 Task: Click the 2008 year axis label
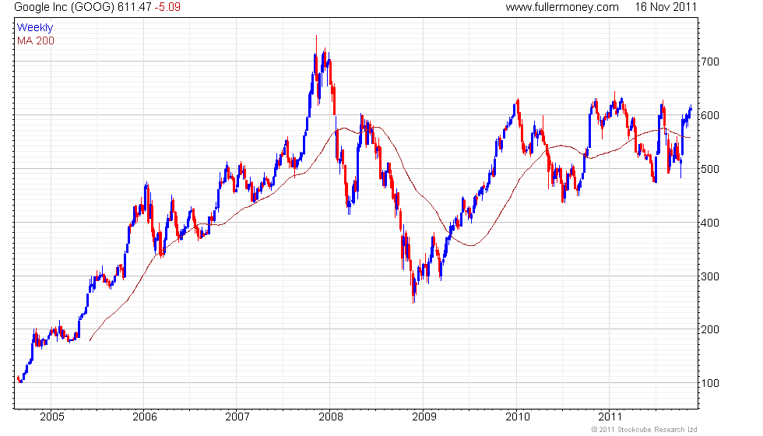point(331,417)
